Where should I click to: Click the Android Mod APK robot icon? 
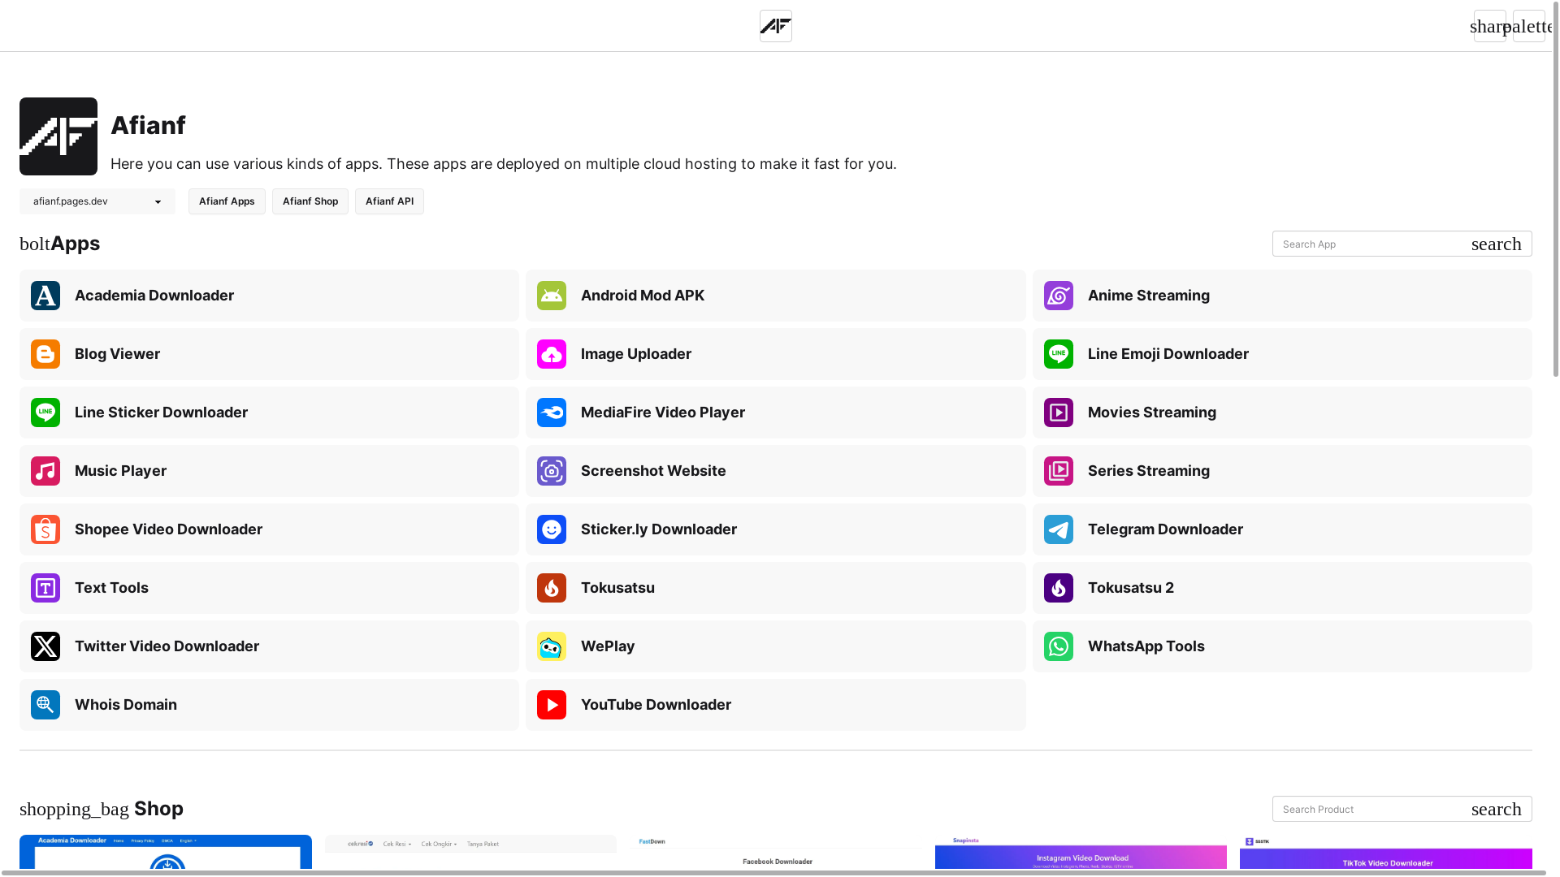tap(552, 296)
